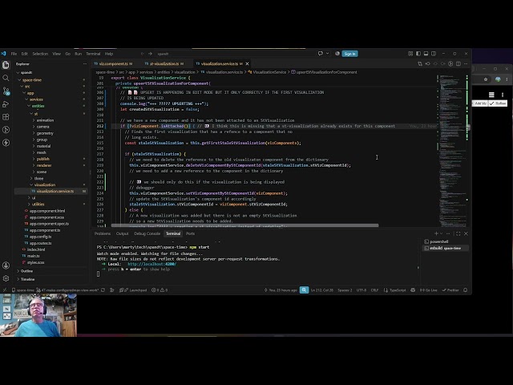Click the Split Editor Right icon

click(458, 64)
